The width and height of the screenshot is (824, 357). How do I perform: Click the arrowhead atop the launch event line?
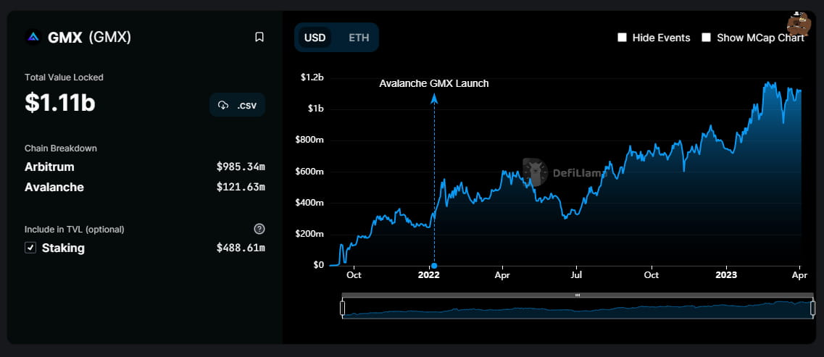coord(434,98)
